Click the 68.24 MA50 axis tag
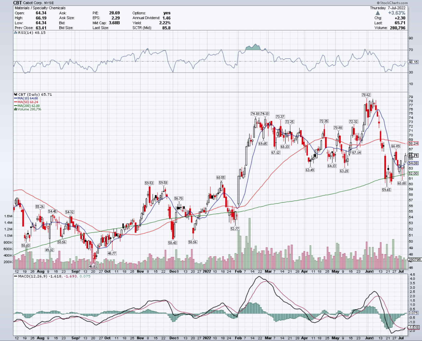This screenshot has height=341, width=422. tap(413, 143)
